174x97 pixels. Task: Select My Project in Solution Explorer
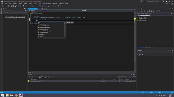tap(144, 17)
